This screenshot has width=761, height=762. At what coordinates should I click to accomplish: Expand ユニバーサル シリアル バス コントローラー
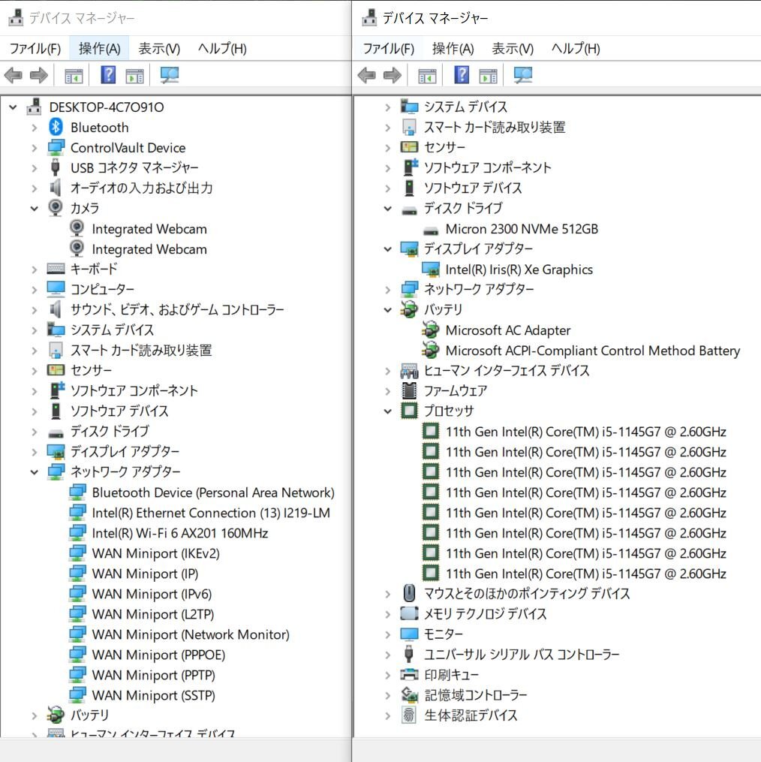[388, 655]
